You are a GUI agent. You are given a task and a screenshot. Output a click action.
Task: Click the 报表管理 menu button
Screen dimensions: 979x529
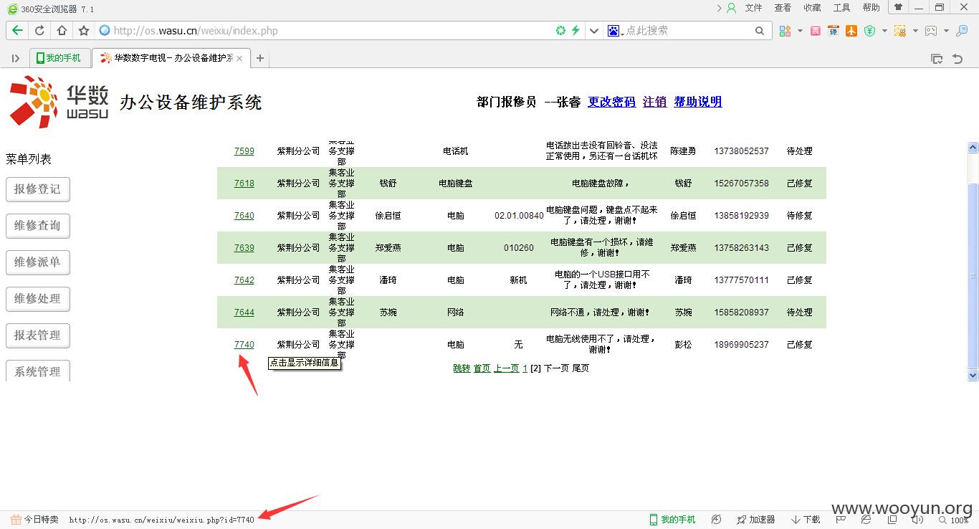click(x=38, y=335)
